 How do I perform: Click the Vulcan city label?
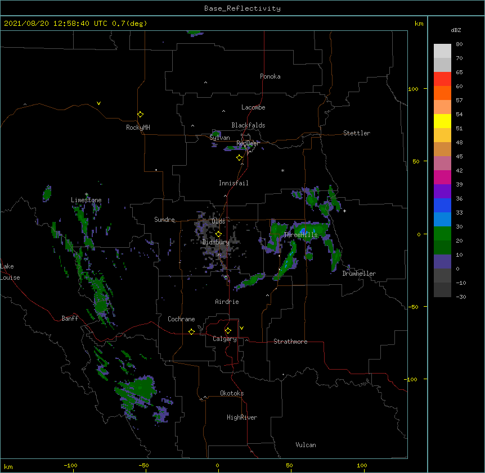[x=306, y=445]
